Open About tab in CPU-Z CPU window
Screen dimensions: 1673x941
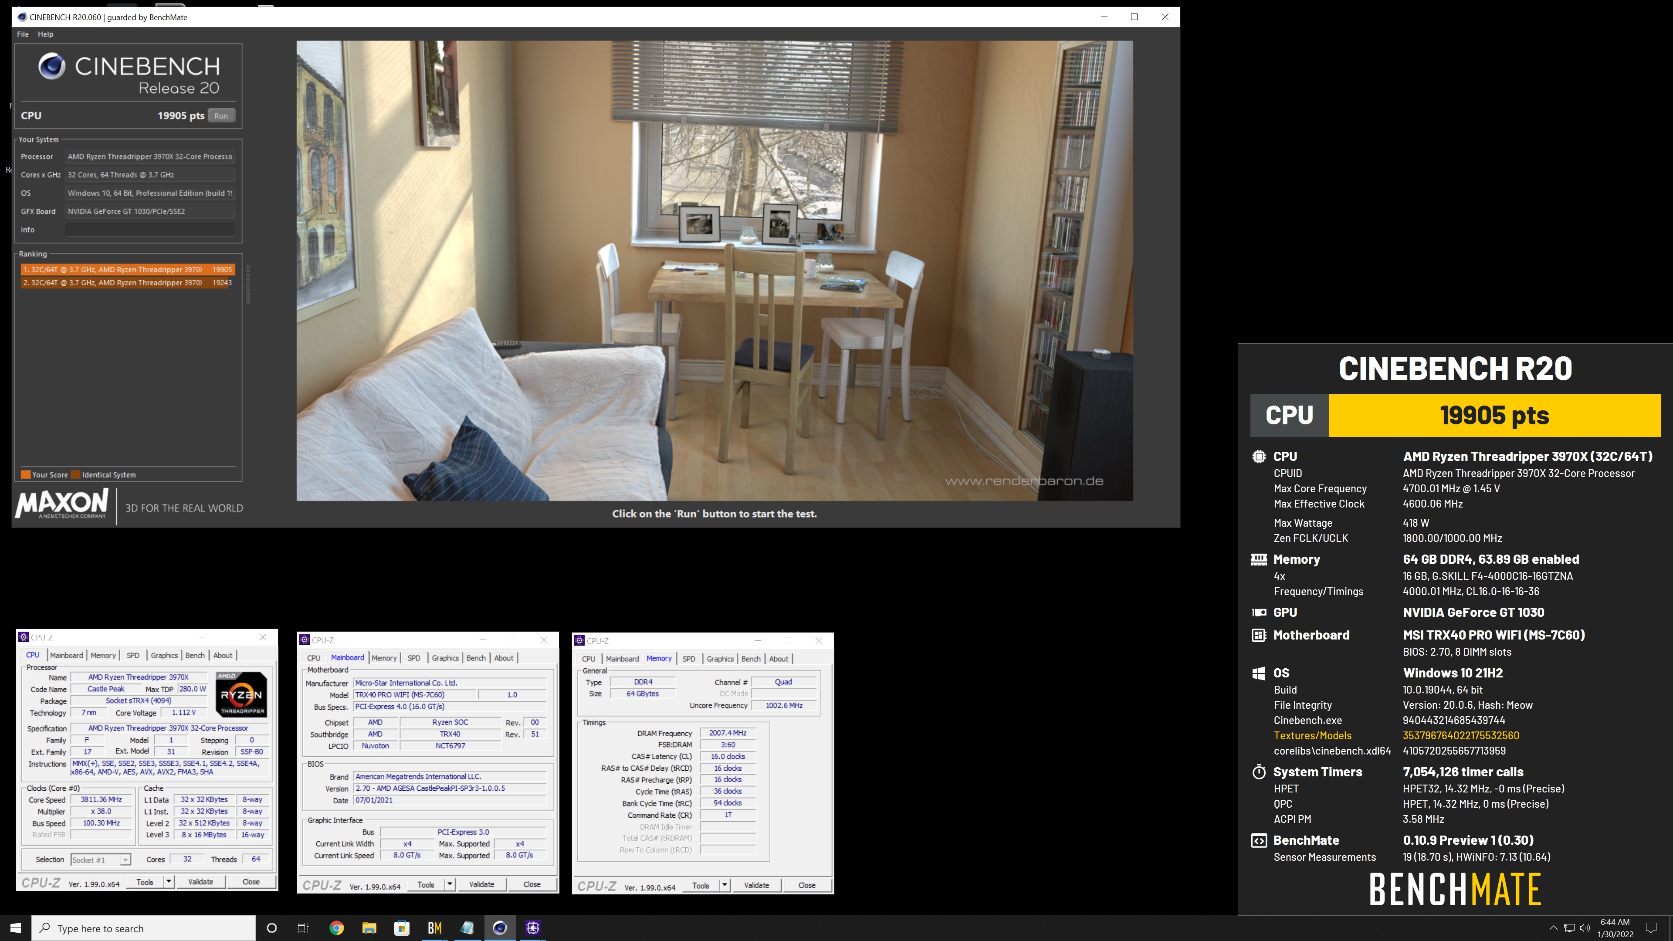click(x=223, y=655)
